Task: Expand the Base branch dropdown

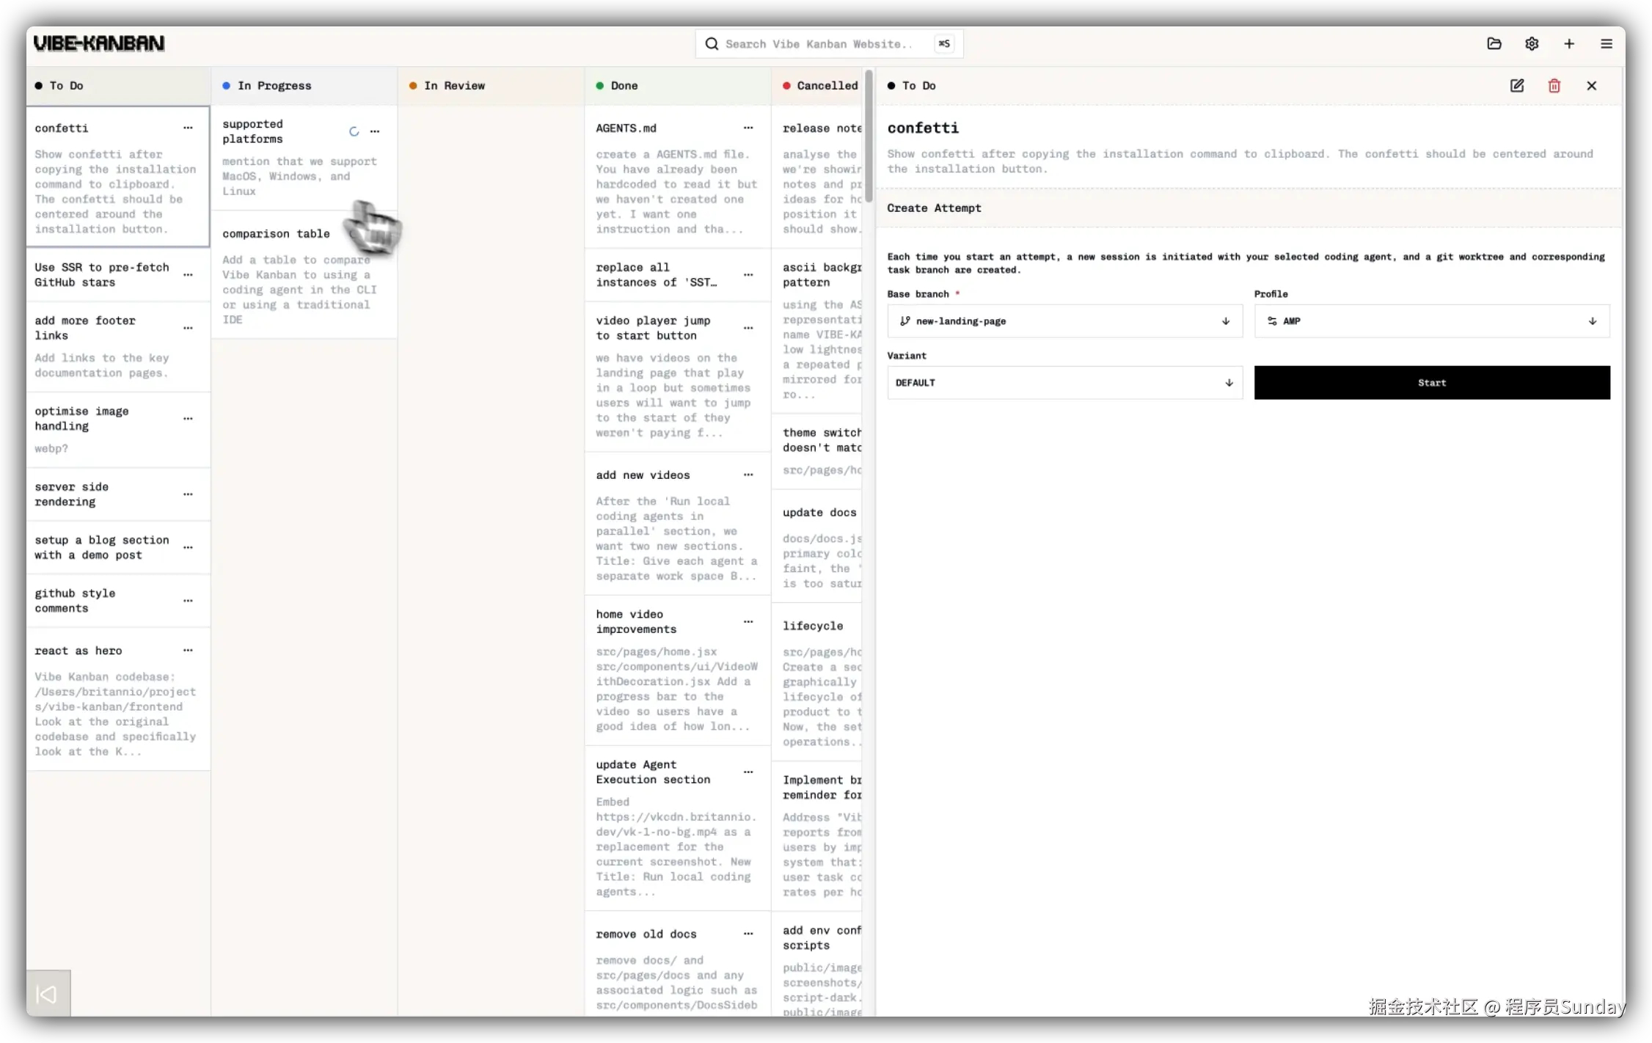Action: point(1064,321)
